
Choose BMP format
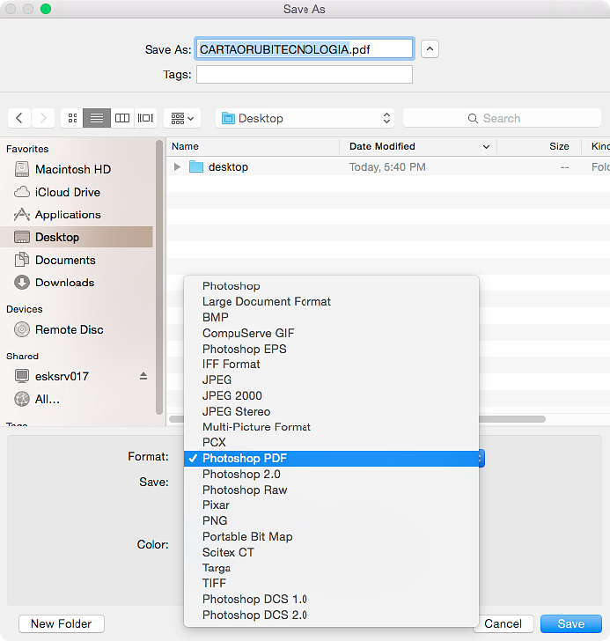point(331,317)
